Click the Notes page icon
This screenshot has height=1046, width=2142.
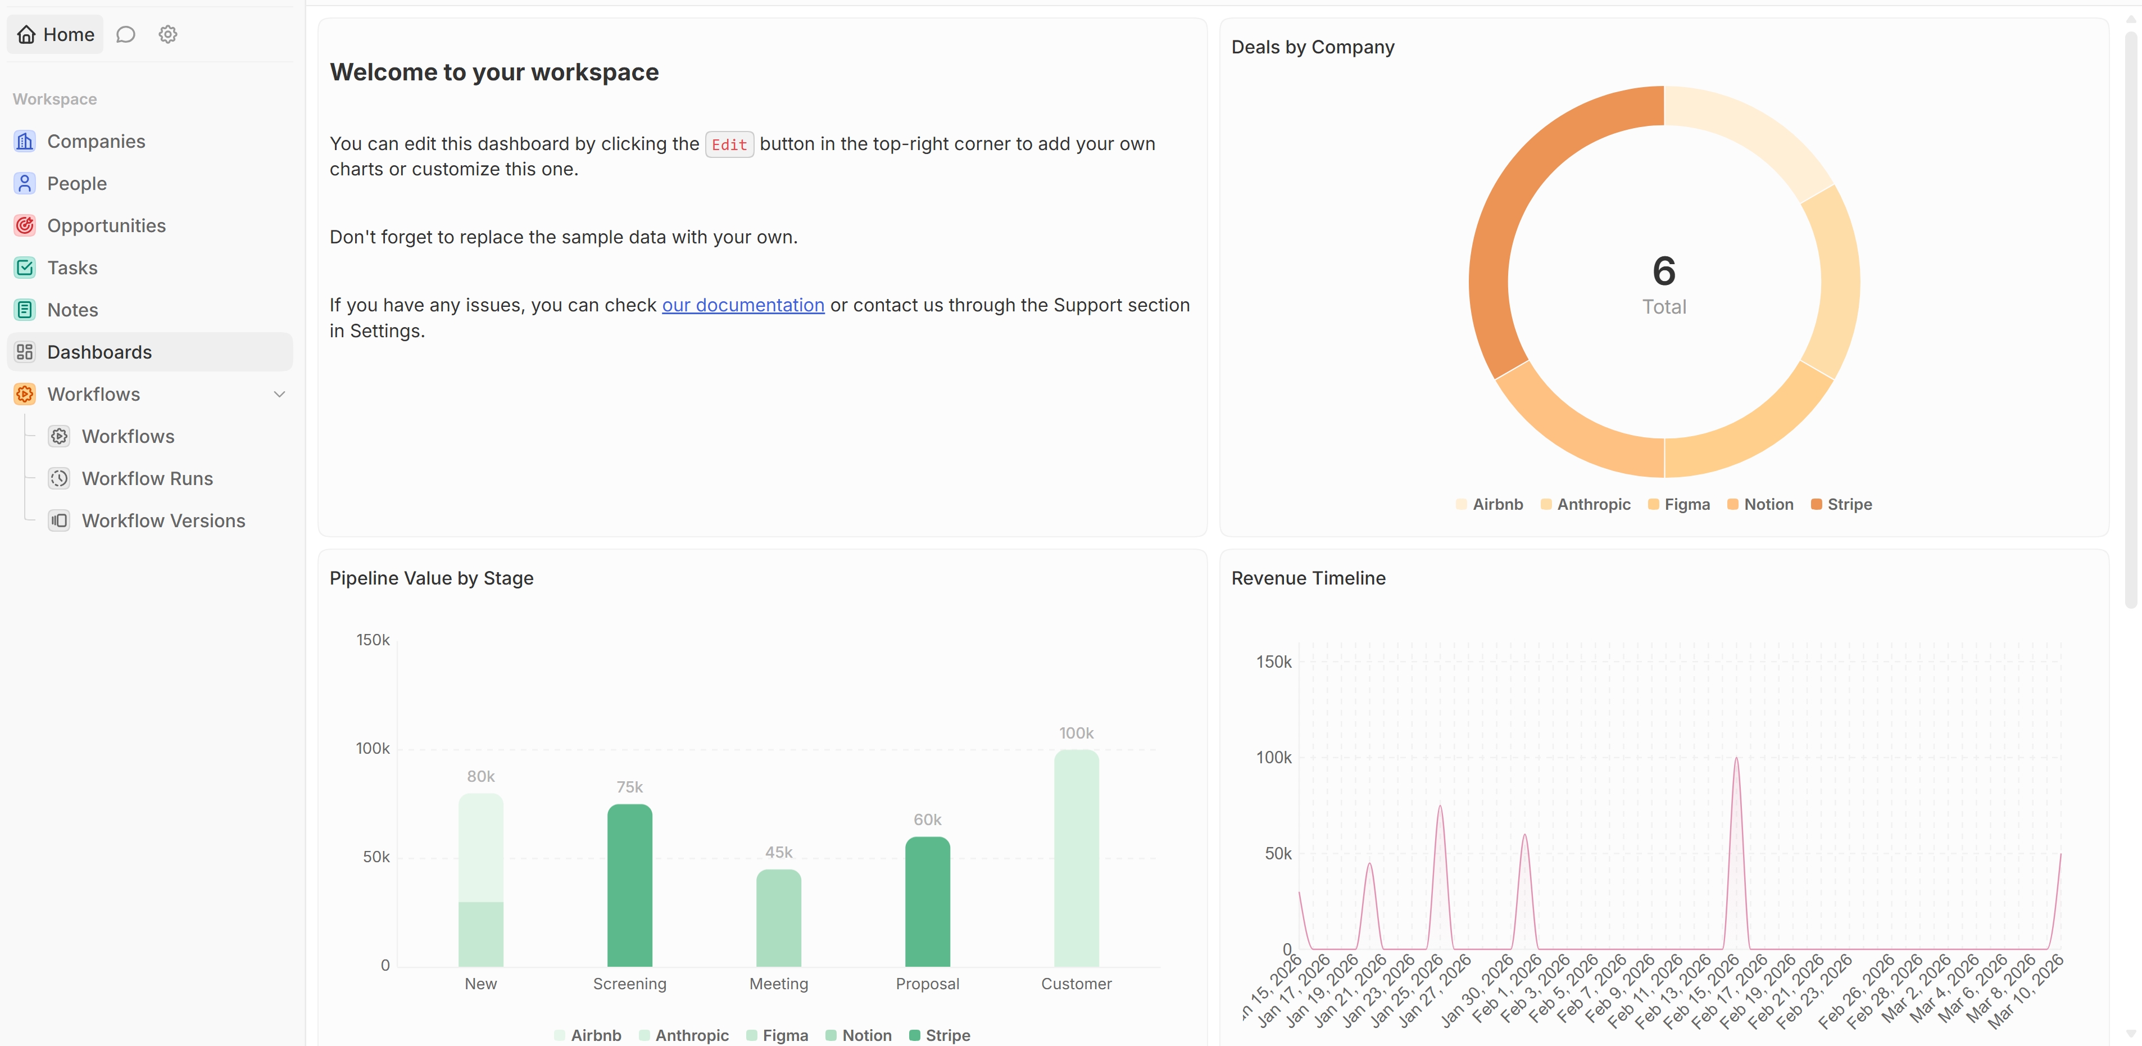click(25, 310)
